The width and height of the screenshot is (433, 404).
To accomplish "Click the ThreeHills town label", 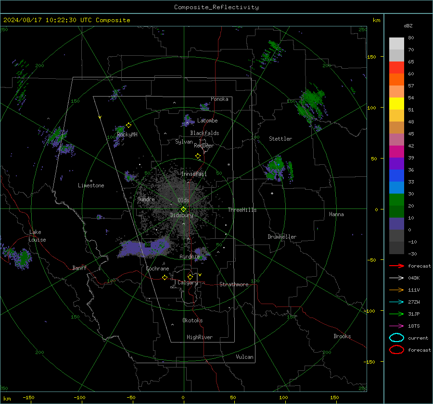I will click(242, 210).
